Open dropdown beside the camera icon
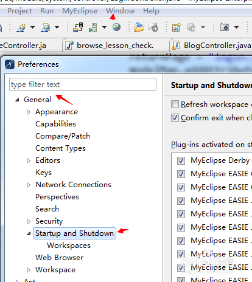 tap(236, 27)
